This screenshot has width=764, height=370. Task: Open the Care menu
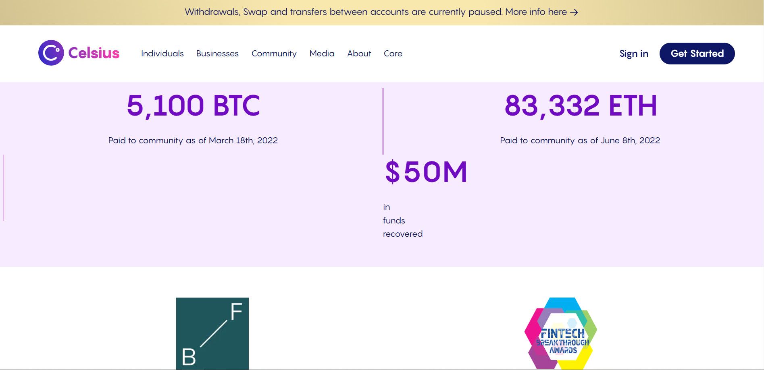point(393,54)
